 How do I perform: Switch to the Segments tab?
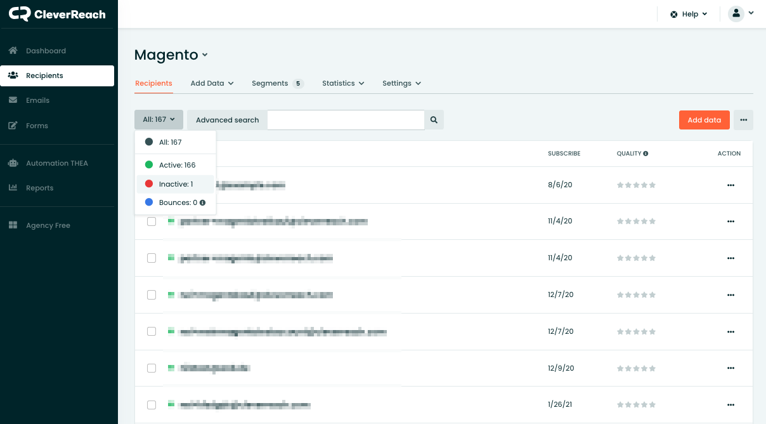click(278, 83)
